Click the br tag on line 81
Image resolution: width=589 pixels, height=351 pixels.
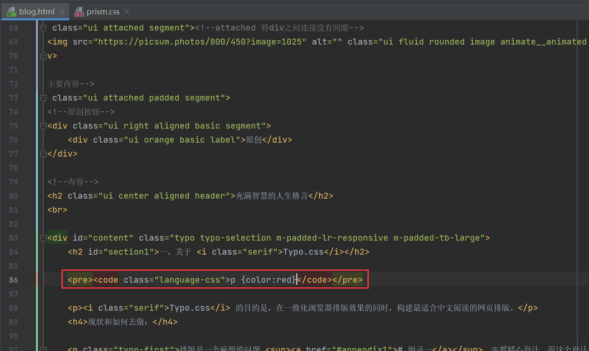click(57, 210)
